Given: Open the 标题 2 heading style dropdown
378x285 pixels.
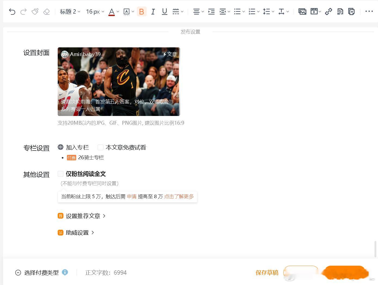Looking at the screenshot, I should tap(70, 11).
